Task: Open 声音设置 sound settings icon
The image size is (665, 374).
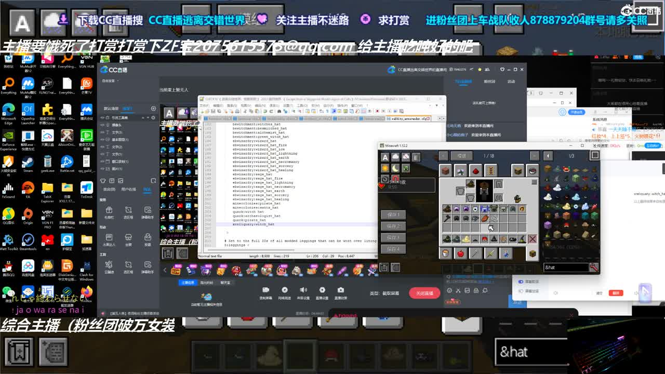Action: (303, 292)
